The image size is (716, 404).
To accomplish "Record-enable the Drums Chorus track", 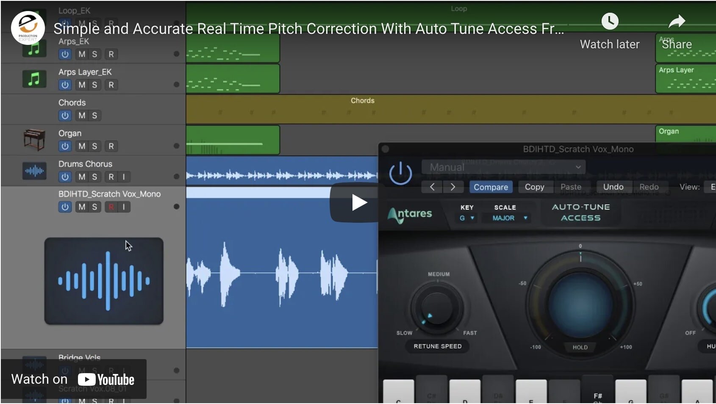I will point(111,177).
